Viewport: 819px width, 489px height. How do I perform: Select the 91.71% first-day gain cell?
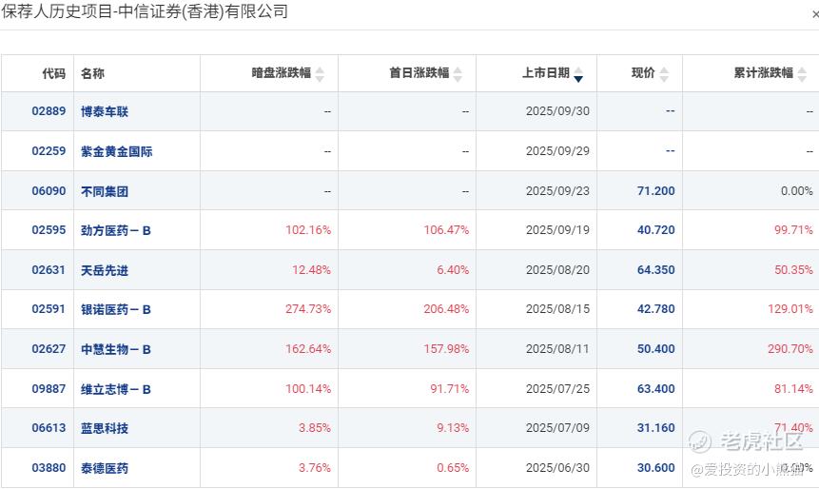pos(450,389)
